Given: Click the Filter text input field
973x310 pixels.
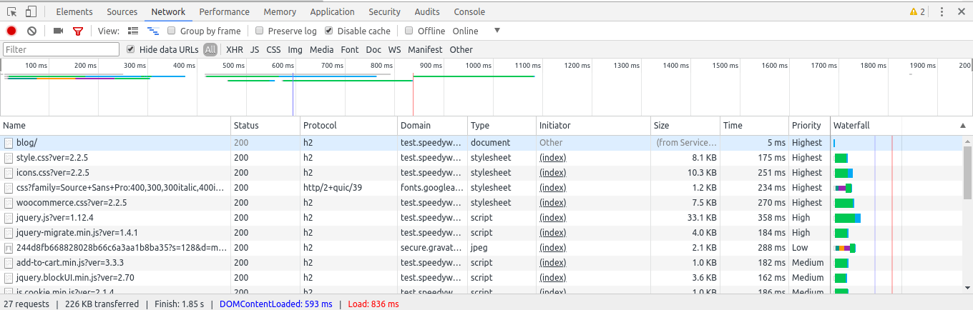Looking at the screenshot, I should pyautogui.click(x=61, y=49).
